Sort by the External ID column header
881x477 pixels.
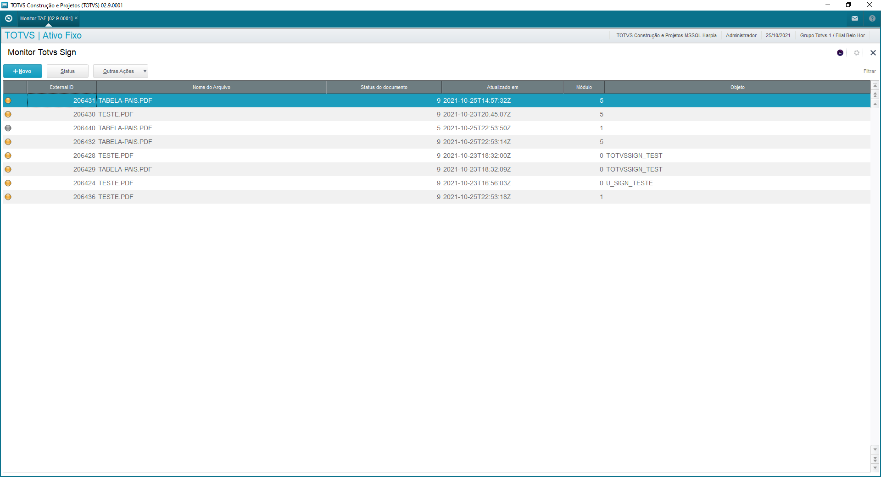pyautogui.click(x=61, y=87)
